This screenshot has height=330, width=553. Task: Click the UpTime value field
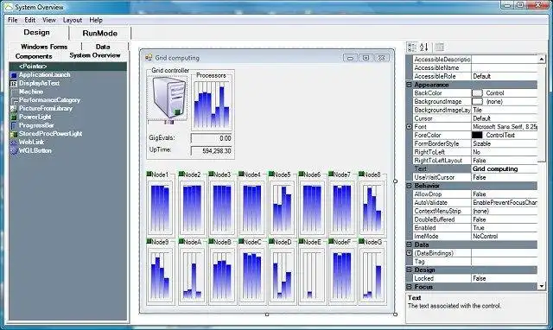point(211,151)
